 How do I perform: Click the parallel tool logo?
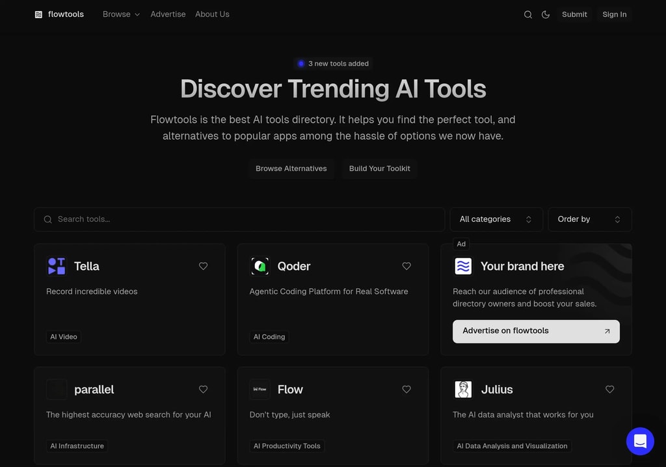pos(57,390)
